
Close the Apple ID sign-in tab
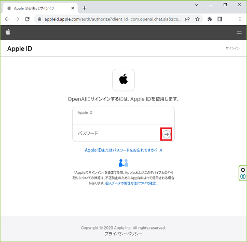click(73, 8)
